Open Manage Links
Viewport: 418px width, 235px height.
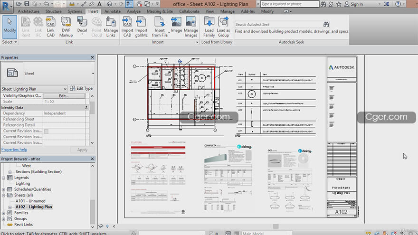[x=111, y=27]
